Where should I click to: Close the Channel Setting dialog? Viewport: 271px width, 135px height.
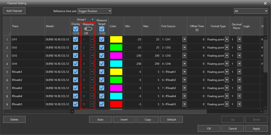click(265, 3)
